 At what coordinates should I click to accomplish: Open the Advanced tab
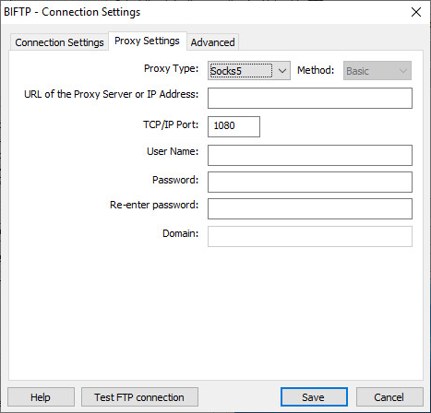tap(212, 42)
